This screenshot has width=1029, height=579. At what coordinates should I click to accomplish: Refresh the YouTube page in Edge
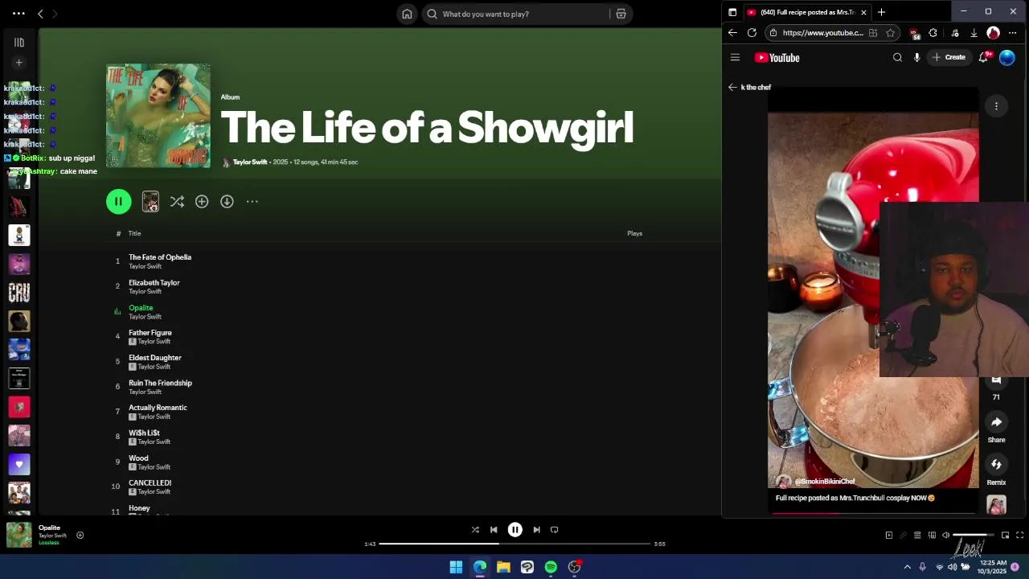coord(752,33)
